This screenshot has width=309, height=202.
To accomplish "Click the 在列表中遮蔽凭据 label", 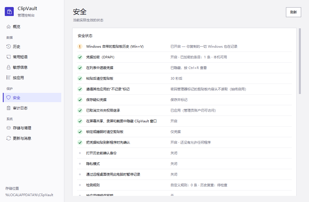I will point(100,68).
